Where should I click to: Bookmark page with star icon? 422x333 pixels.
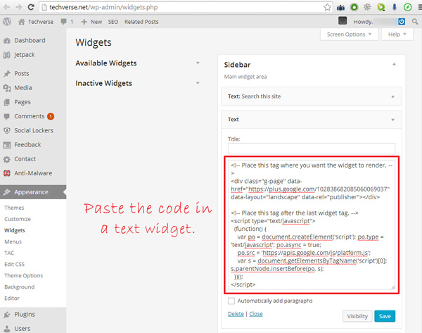327,7
